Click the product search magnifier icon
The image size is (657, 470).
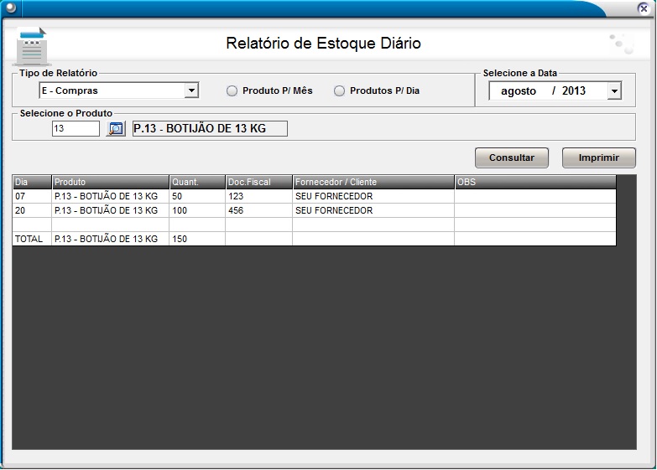pyautogui.click(x=116, y=128)
